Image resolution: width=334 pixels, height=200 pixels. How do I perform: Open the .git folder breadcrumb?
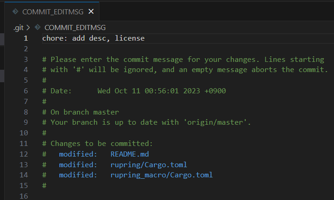point(19,28)
